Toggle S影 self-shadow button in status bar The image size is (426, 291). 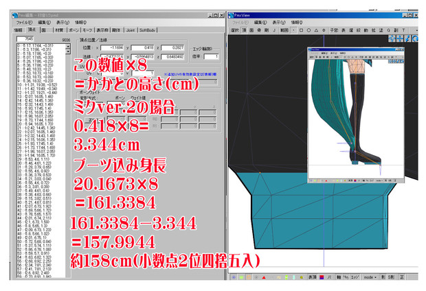(391, 277)
